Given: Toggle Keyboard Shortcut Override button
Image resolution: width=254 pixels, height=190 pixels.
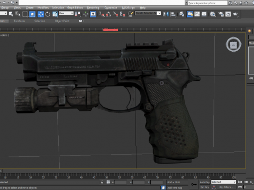Looking at the screenshot, I should (x=93, y=14).
